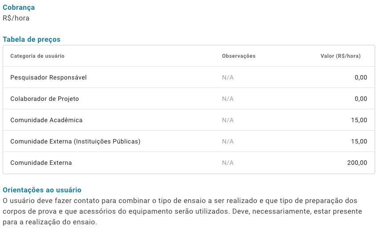380x231 pixels.
Task: Click the 0,00 value for Pesquisador Responsável
Action: 361,77
